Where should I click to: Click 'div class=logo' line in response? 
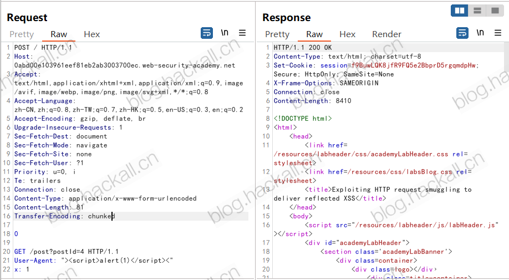(394, 269)
